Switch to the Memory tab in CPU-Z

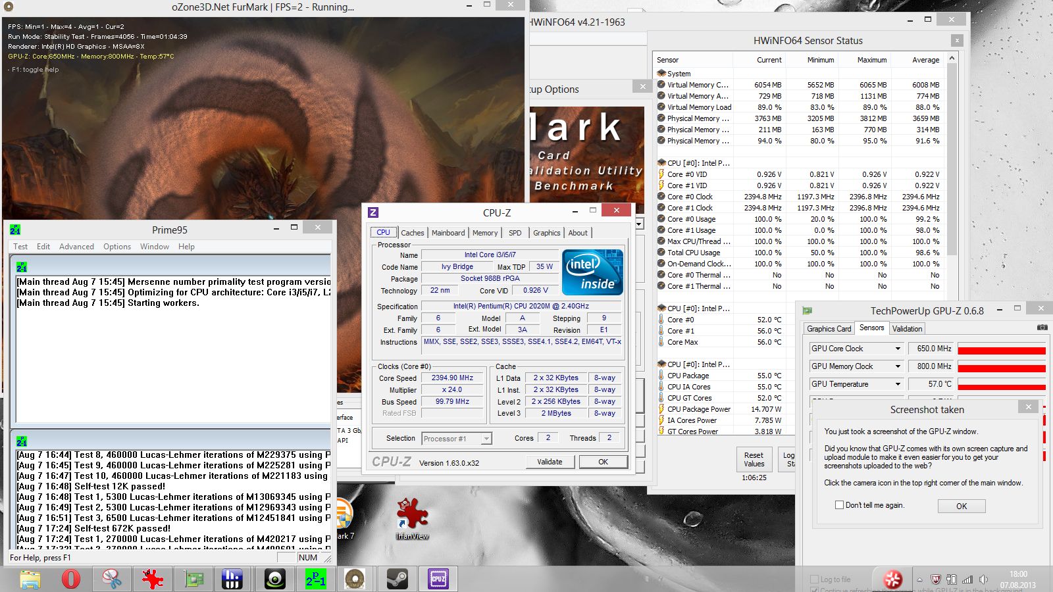pos(485,233)
